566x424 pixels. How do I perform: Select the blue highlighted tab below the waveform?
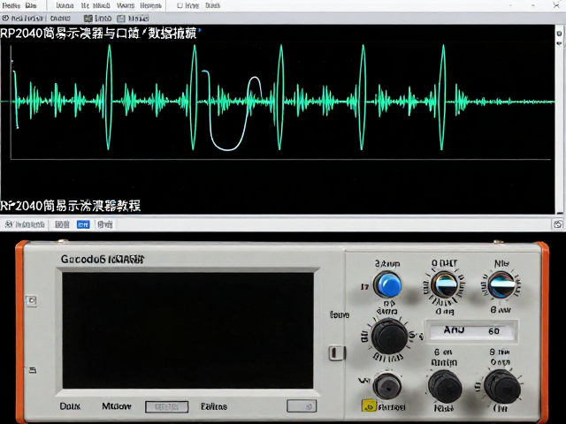click(83, 224)
